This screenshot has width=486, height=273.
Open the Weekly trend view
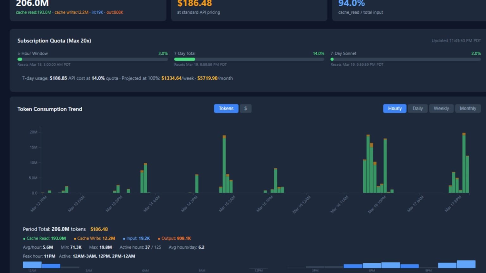(x=441, y=108)
